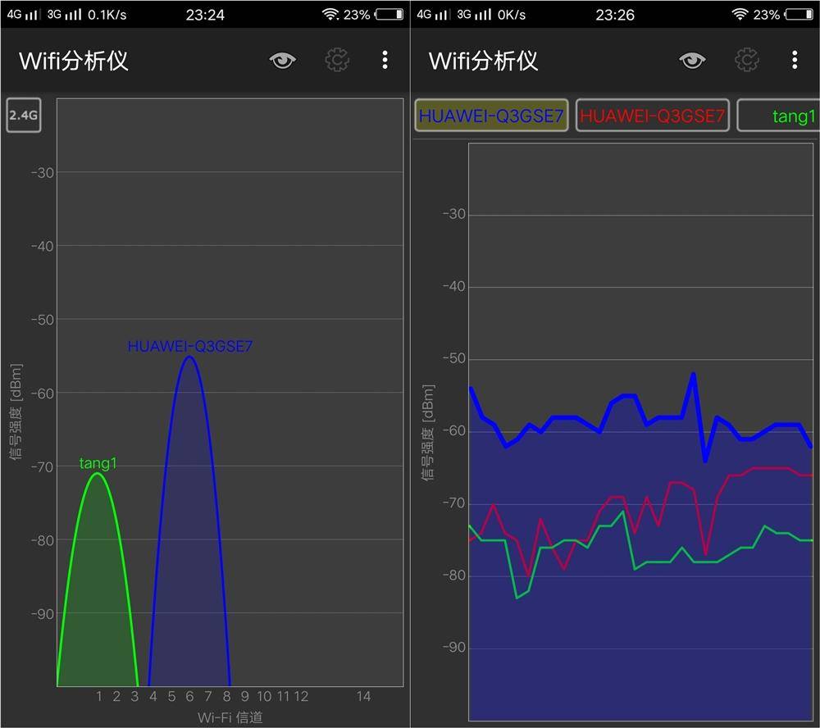Screen dimensions: 820x728
Task: Open the three-dot overflow menu in right screen
Action: click(x=795, y=60)
